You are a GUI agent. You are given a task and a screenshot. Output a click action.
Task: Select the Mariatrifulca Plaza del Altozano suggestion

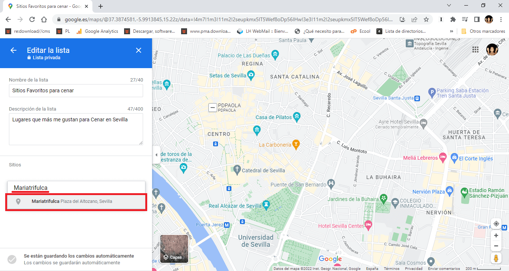(x=76, y=201)
